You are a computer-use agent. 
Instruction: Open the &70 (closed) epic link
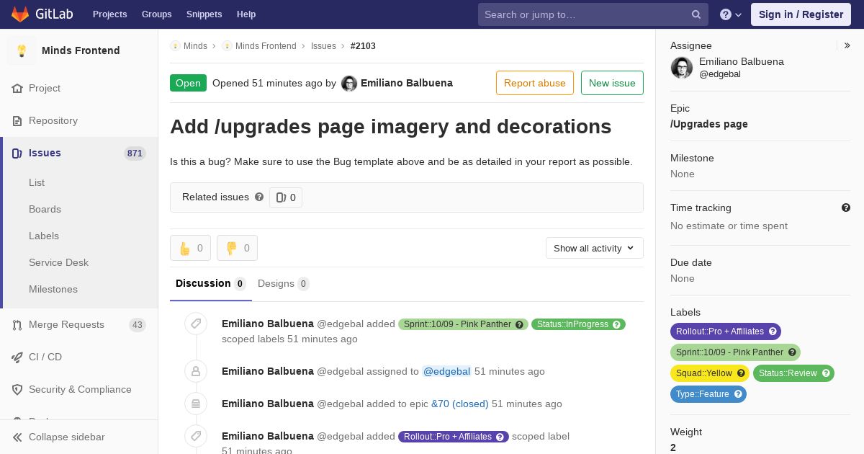pyautogui.click(x=460, y=404)
